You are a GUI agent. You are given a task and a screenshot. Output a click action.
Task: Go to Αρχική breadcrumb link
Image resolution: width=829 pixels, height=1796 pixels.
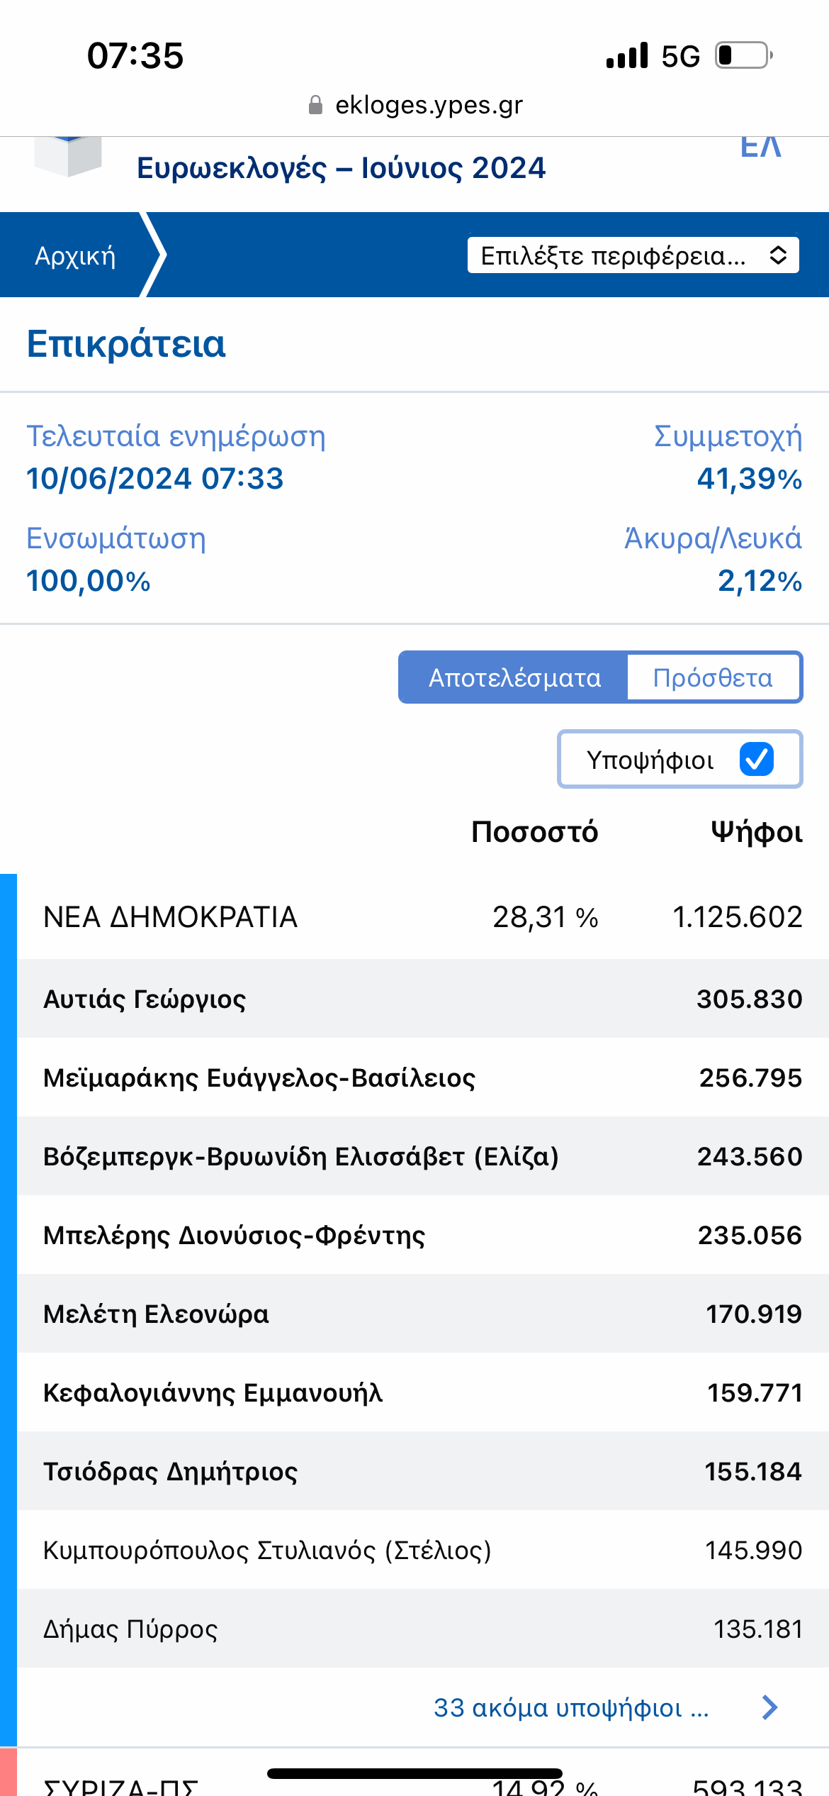75,255
